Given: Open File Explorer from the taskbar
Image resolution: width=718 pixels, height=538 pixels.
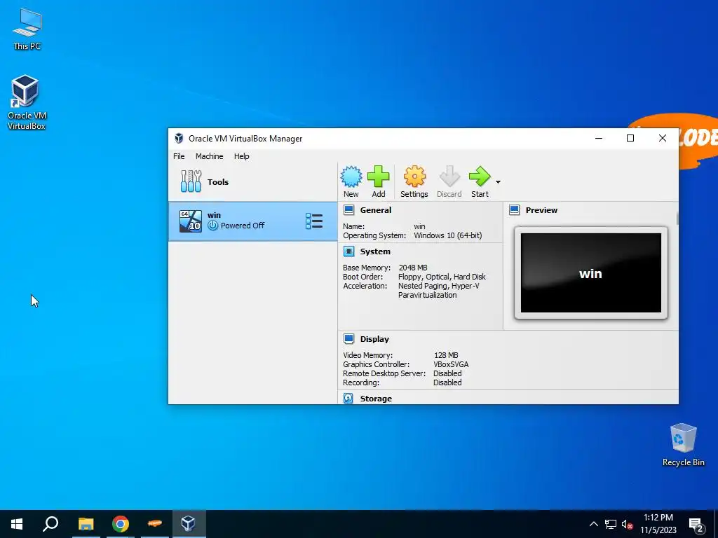Looking at the screenshot, I should click(x=86, y=524).
